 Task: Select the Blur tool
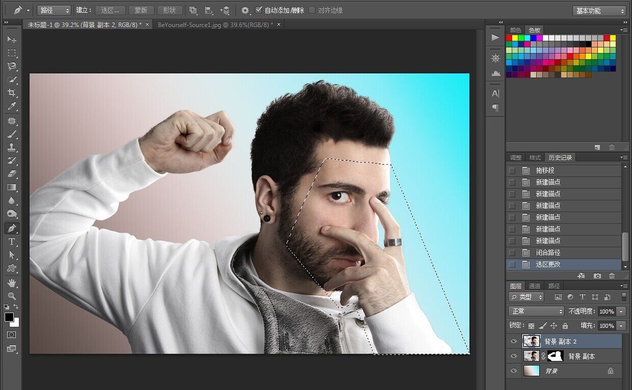(12, 200)
